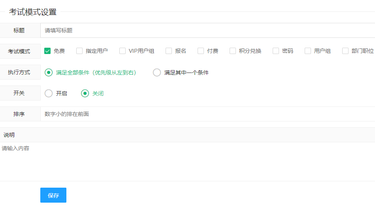Click into the 说明 content text area
The image size is (375, 205).
[187, 161]
